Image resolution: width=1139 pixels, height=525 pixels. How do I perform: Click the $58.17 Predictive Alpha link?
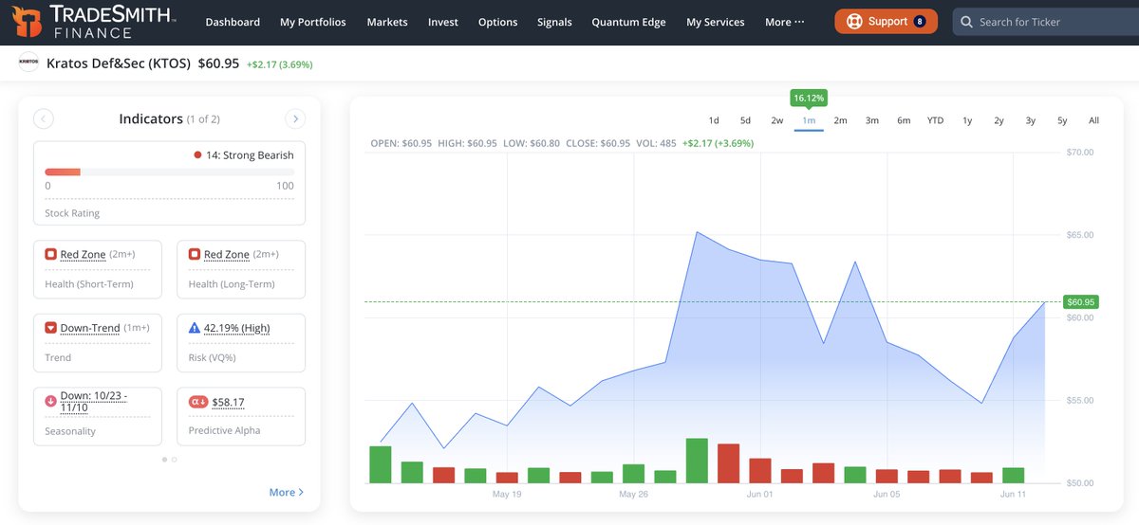228,402
